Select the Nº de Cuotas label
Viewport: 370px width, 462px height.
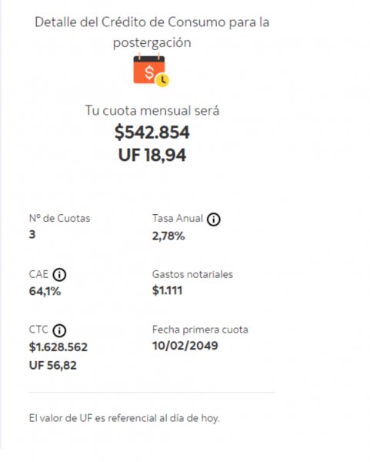59,219
